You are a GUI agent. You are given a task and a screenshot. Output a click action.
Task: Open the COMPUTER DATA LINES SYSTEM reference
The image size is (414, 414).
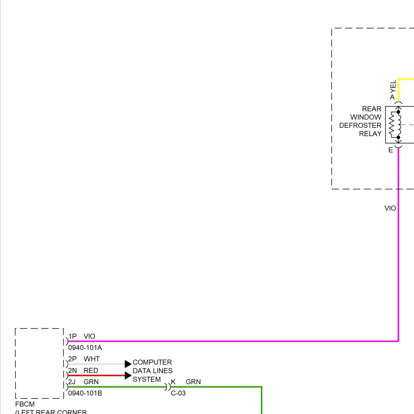153,371
